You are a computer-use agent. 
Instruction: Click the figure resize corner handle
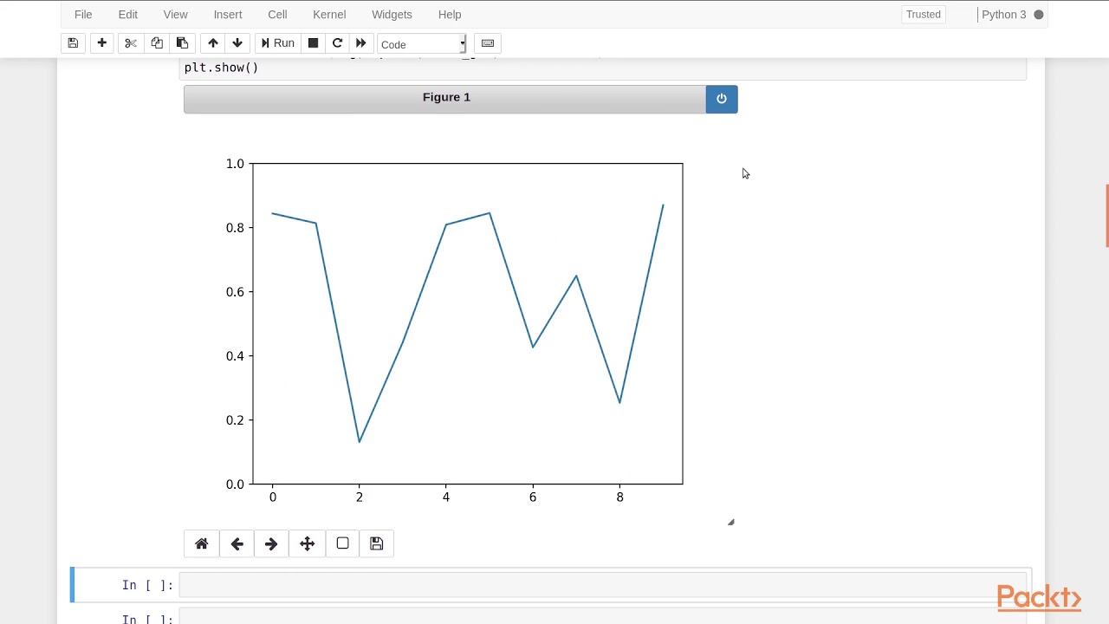tap(730, 522)
